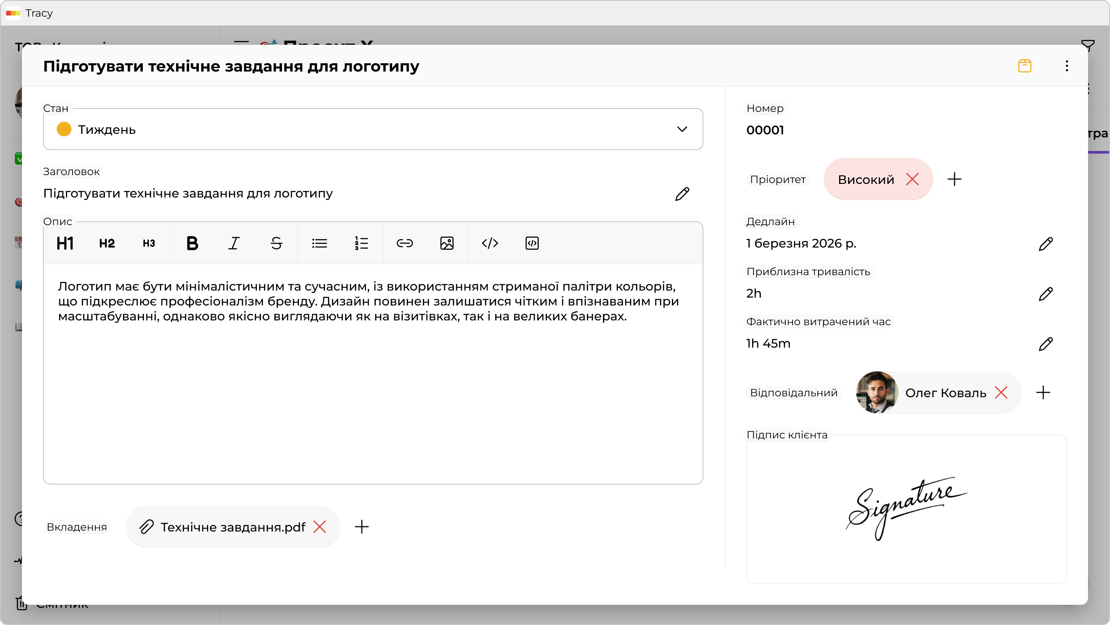
Task: Toggle strikethrough formatting
Action: (276, 243)
